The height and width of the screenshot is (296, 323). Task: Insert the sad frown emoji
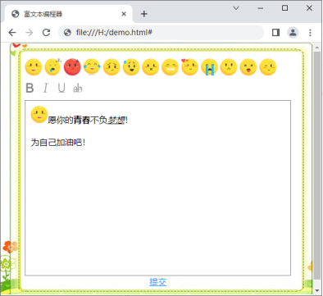(x=229, y=67)
